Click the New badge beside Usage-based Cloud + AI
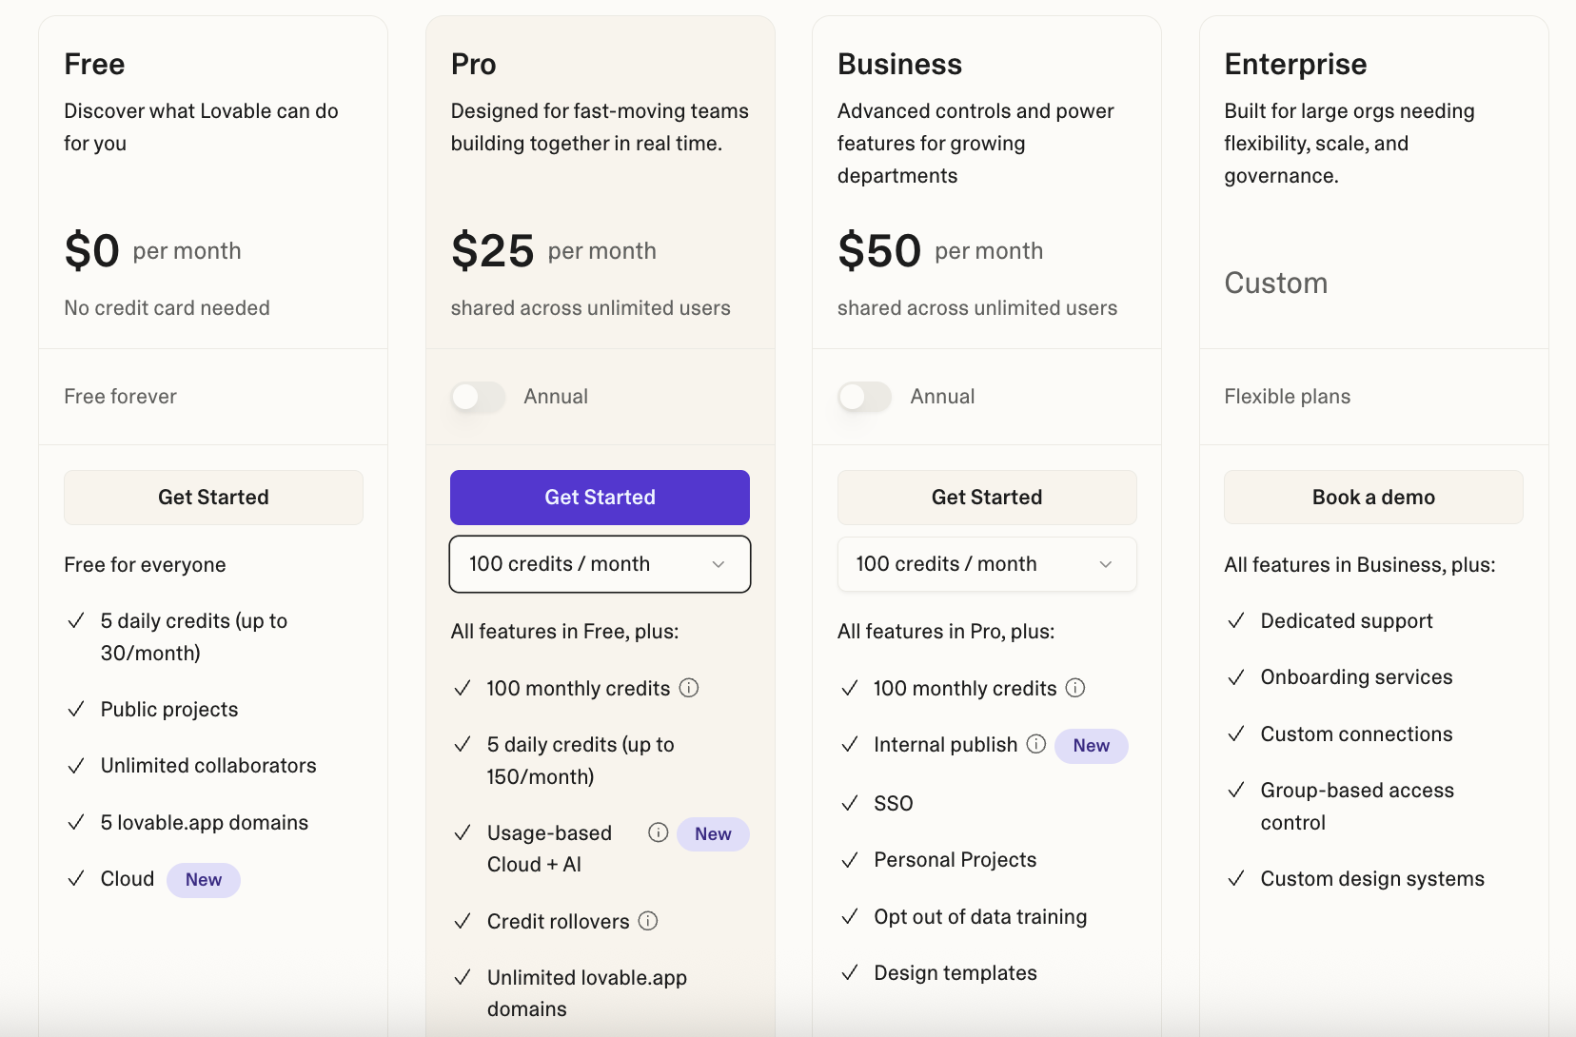 coord(713,834)
